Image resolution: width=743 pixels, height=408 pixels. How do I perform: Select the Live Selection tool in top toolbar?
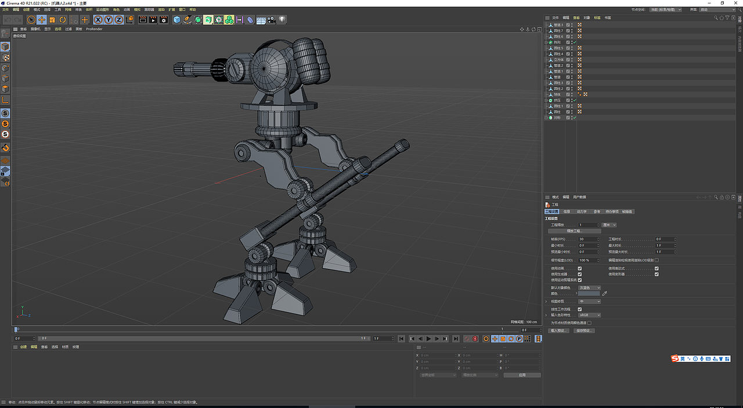point(31,20)
